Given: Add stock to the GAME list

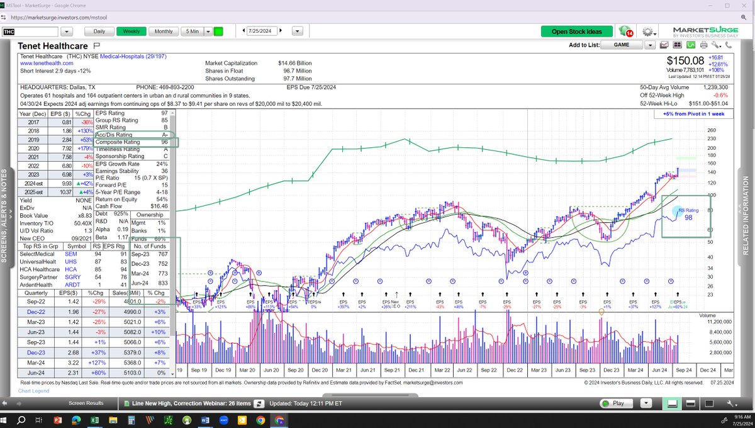Looking at the screenshot, I should 622,45.
